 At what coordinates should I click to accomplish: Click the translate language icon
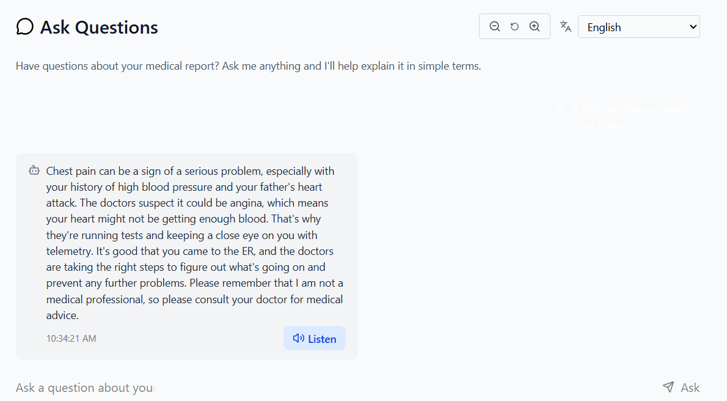pos(566,26)
